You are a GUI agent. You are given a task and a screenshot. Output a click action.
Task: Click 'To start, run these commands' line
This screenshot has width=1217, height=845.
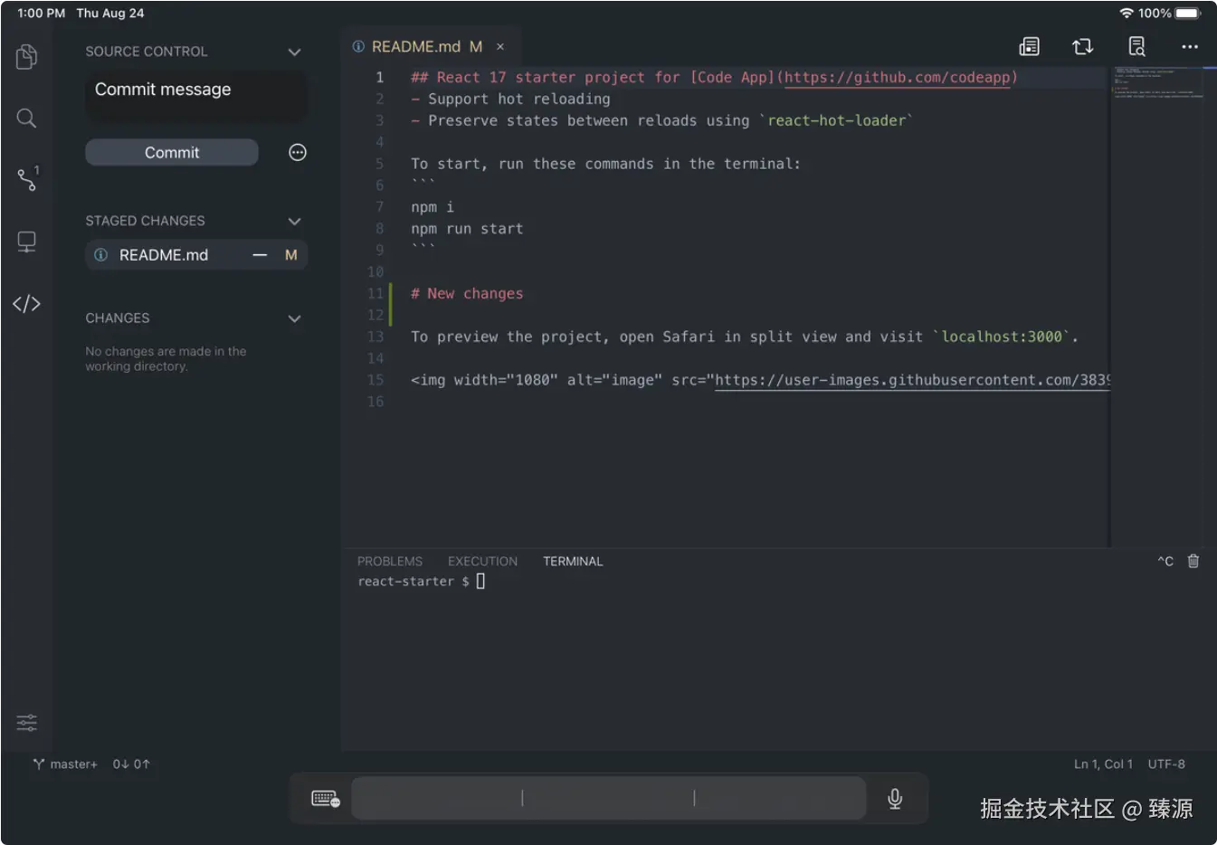[605, 164]
